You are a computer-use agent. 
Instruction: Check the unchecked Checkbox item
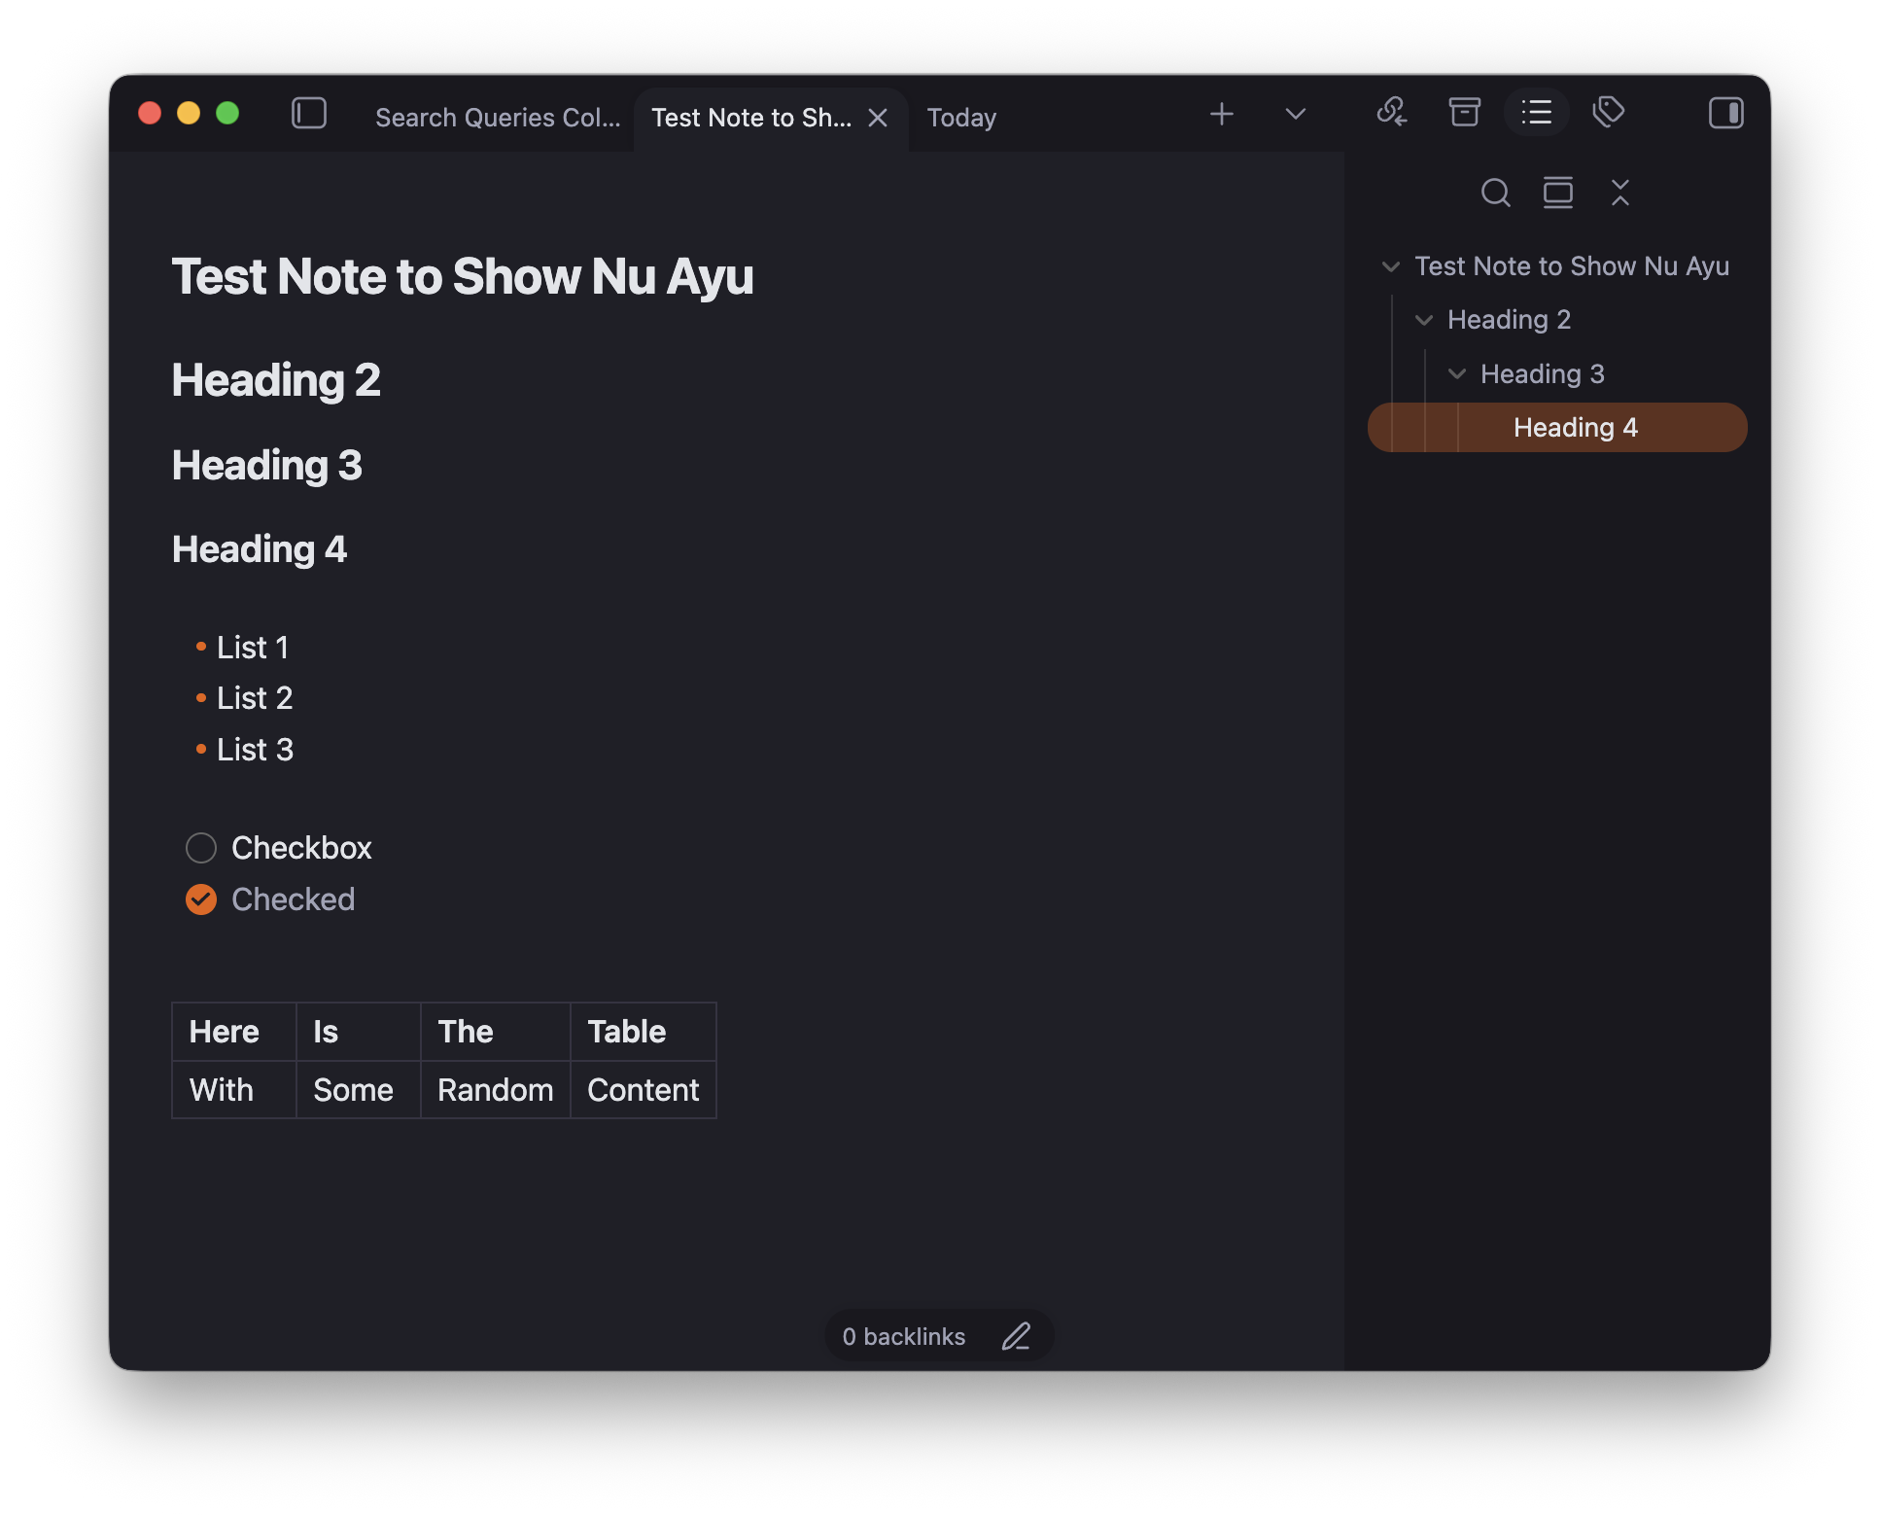(201, 848)
